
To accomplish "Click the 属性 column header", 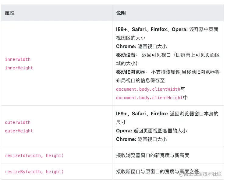I will click(x=57, y=13).
